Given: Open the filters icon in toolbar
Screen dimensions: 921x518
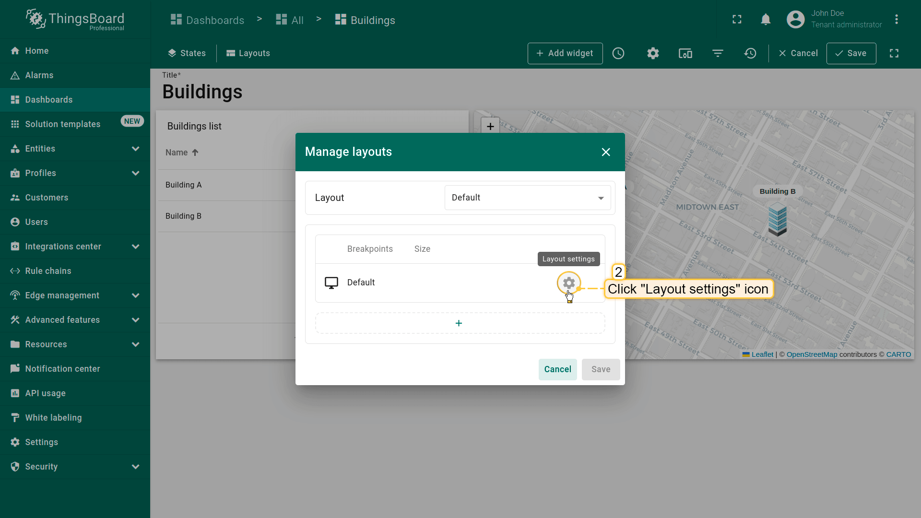Looking at the screenshot, I should (x=718, y=53).
